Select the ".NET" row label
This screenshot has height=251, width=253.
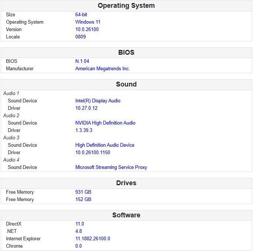11,231
